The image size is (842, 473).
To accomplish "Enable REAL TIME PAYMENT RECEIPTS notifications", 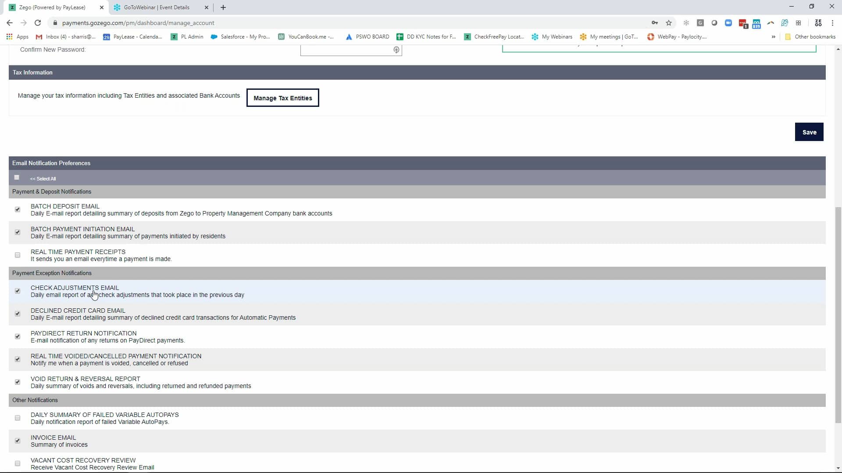I will coord(18,255).
